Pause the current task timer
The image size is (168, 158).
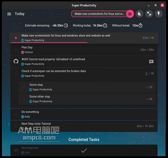click(130, 14)
